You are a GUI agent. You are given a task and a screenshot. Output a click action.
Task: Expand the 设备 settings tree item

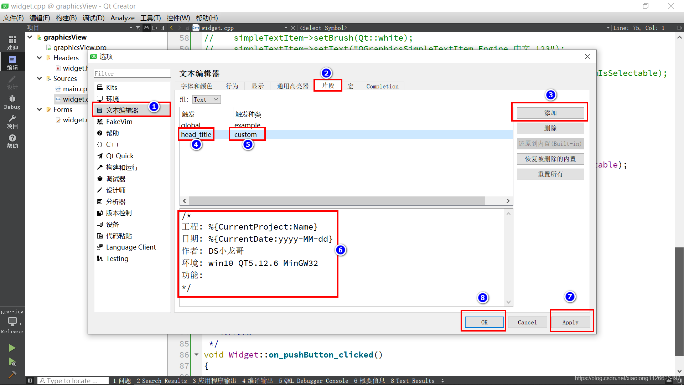pyautogui.click(x=112, y=224)
